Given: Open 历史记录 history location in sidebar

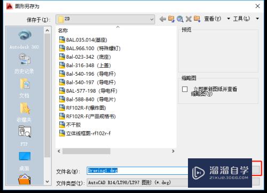Looking at the screenshot, I should tap(24, 63).
